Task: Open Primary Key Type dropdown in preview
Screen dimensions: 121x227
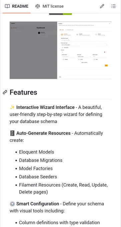Action: click(84, 45)
